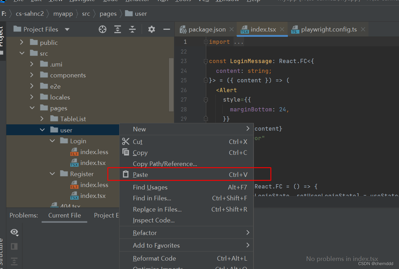The image size is (399, 269).
Task: Click the Collapse All icon in project panel
Action: tap(132, 29)
